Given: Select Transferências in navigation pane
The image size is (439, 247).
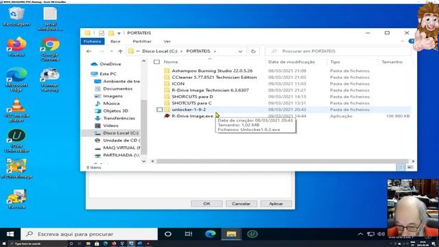Looking at the screenshot, I should (119, 118).
